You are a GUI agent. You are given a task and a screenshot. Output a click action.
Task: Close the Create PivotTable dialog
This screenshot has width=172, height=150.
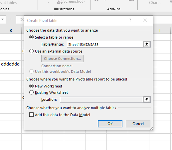pos(145,20)
